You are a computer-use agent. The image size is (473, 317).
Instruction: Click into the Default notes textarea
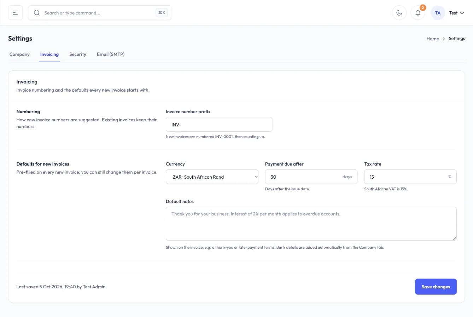[x=311, y=224]
